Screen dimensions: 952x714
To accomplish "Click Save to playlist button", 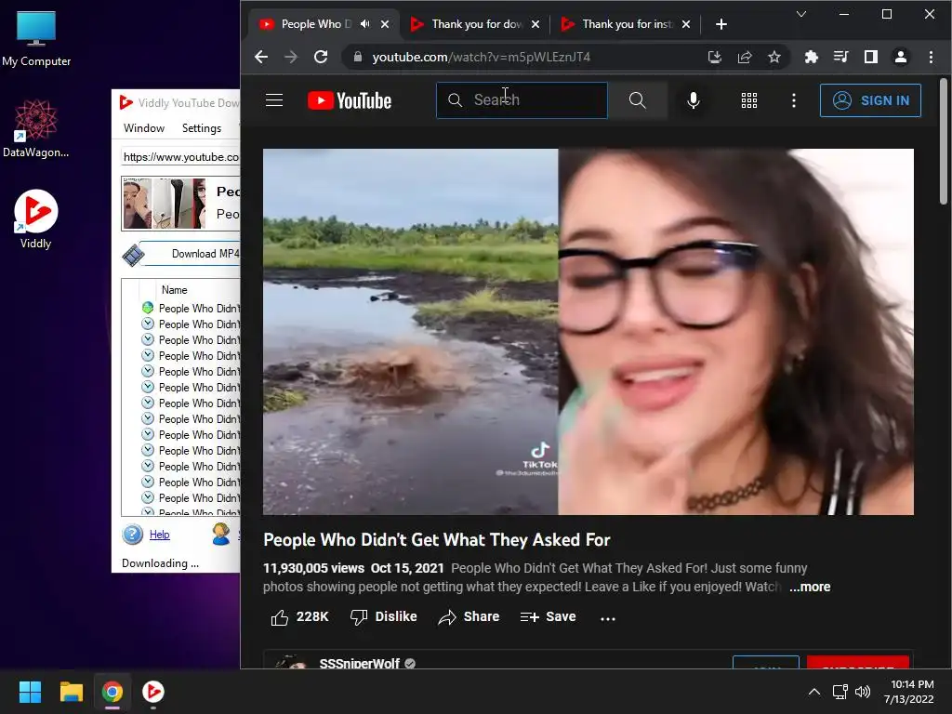I will tap(548, 617).
